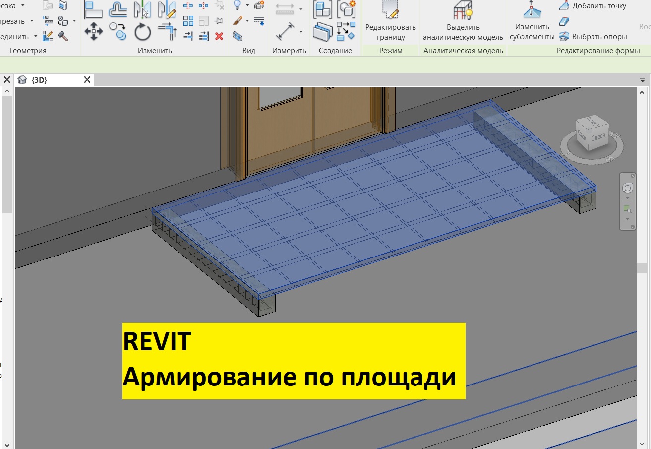Screen dimensions: 651x449
Task: Select the Align tool
Action: 94,9
